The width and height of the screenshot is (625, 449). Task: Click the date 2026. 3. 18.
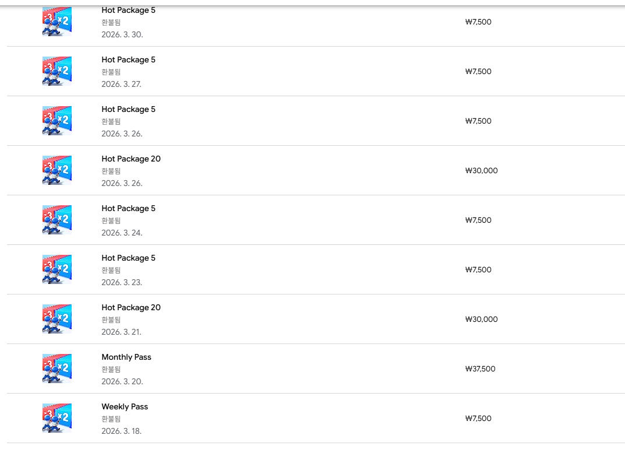[x=122, y=431]
